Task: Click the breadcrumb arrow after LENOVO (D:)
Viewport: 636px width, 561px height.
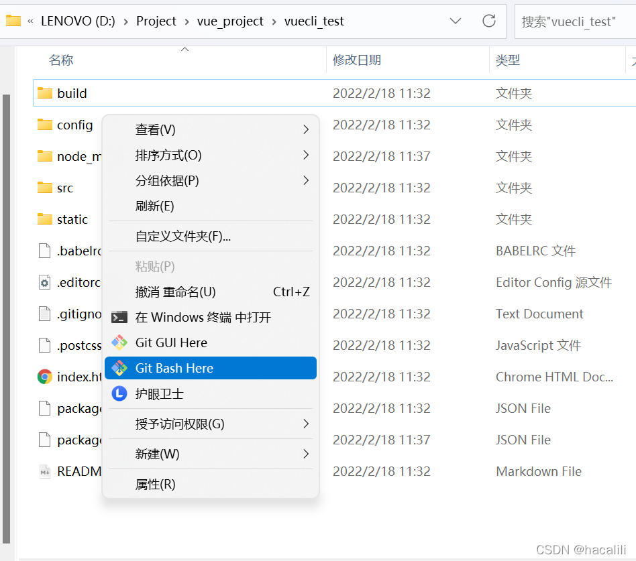Action: (125, 21)
